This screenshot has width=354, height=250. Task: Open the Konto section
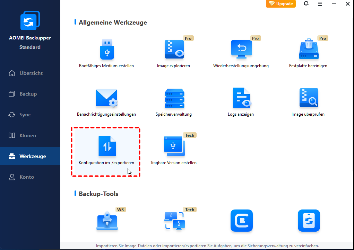point(30,177)
